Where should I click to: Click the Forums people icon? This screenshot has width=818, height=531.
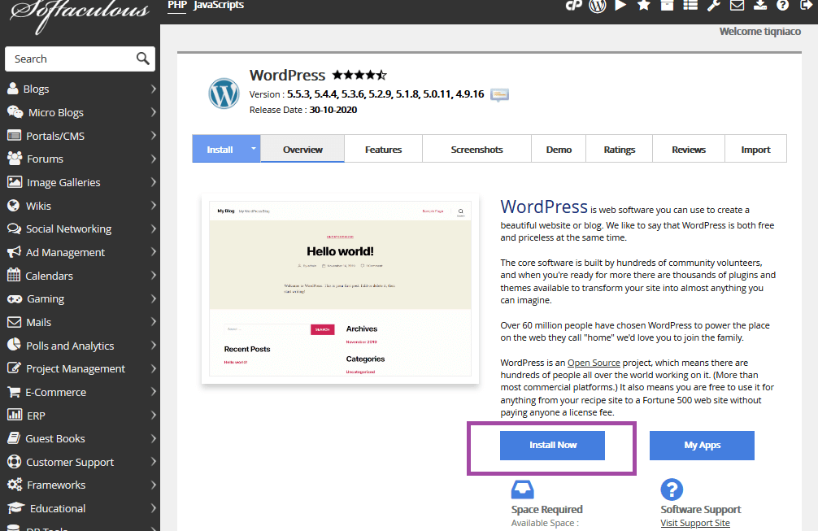tap(15, 159)
